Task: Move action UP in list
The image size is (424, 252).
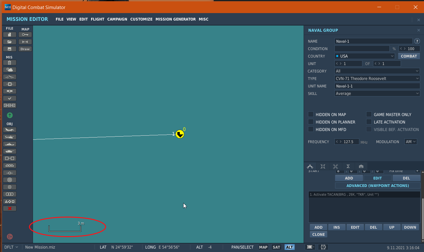Action: tap(392, 227)
